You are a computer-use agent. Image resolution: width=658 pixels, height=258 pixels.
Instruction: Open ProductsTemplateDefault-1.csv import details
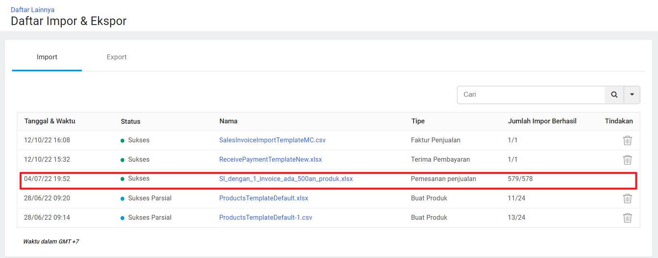click(265, 218)
